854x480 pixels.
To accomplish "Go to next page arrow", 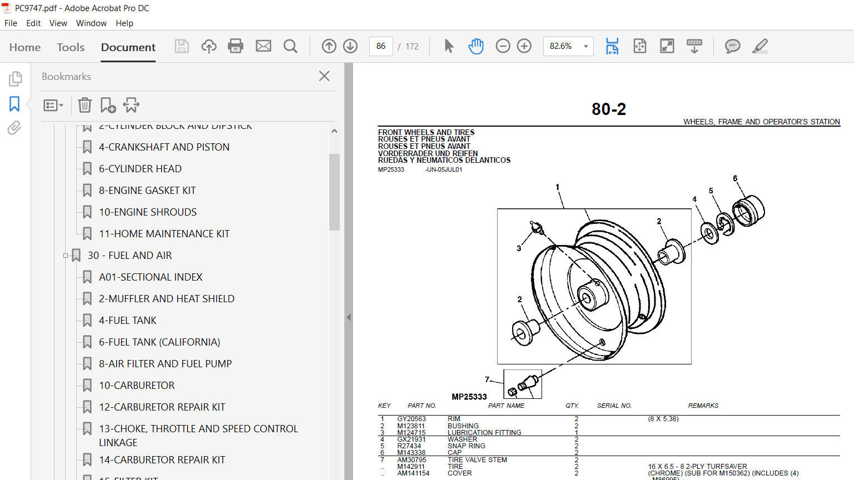I will [x=350, y=46].
